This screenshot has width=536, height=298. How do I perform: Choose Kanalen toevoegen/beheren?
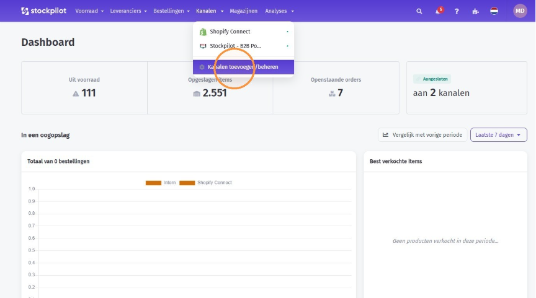coord(243,68)
